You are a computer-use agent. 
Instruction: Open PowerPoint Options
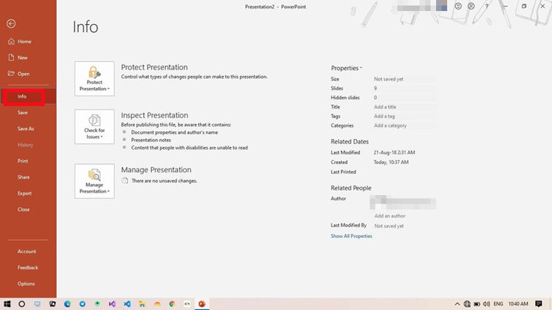click(x=26, y=284)
